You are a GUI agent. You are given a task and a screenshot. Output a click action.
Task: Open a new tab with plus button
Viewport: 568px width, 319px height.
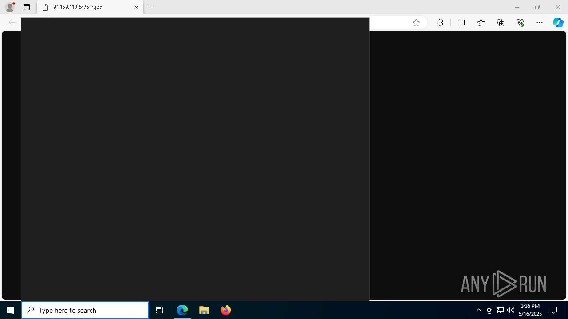(x=151, y=7)
